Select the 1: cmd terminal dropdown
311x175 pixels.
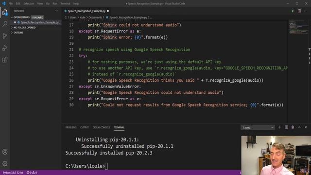coord(258,127)
